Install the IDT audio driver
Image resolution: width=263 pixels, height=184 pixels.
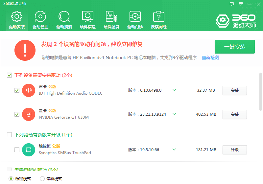[235, 90]
